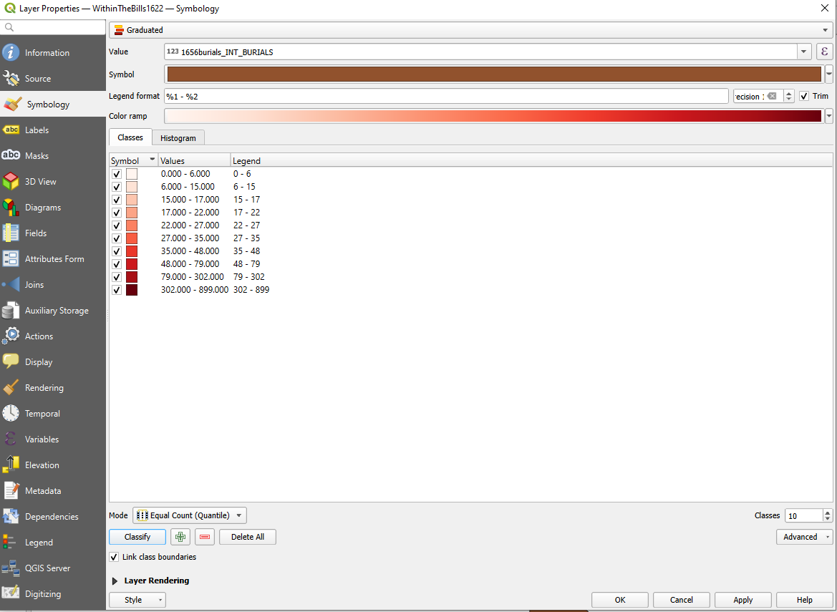Viewport: 837px width, 612px height.
Task: Open the Color ramp editor
Action: 493,115
